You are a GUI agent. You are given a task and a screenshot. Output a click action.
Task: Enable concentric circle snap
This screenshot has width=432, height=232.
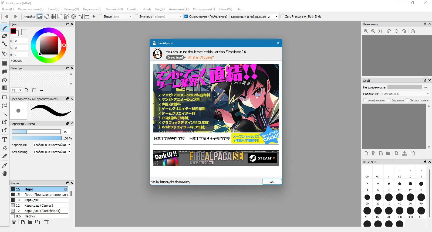[x=73, y=16]
